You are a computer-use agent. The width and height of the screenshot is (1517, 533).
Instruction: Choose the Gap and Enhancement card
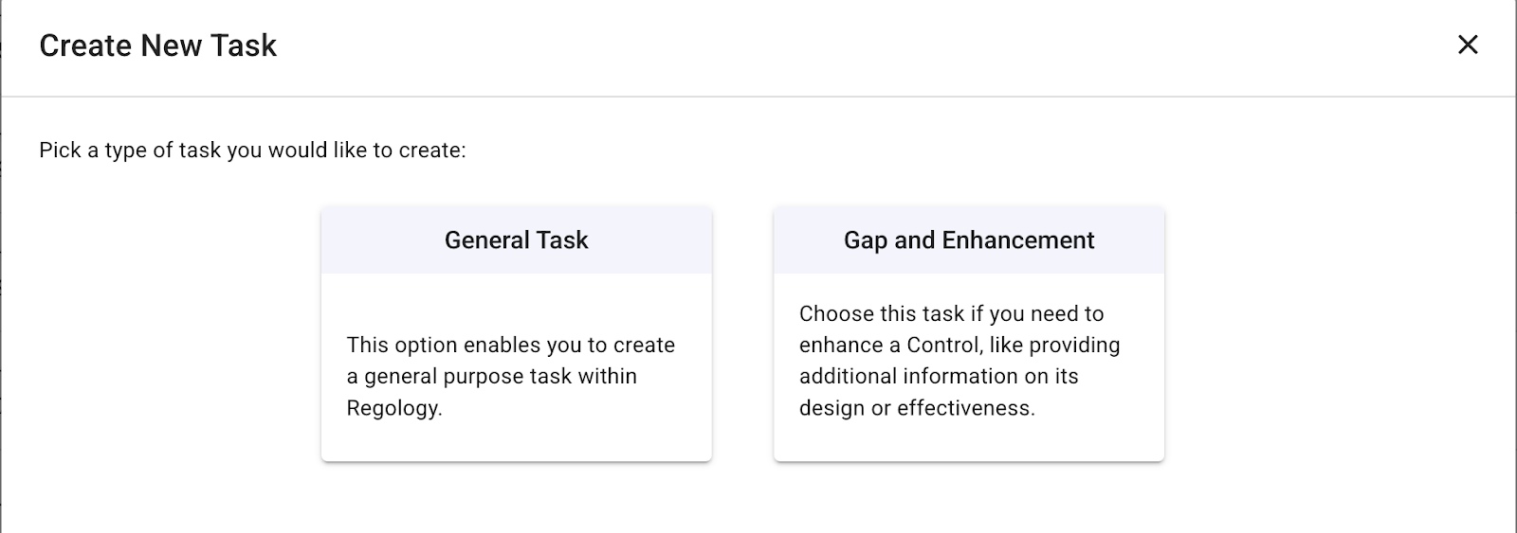968,333
